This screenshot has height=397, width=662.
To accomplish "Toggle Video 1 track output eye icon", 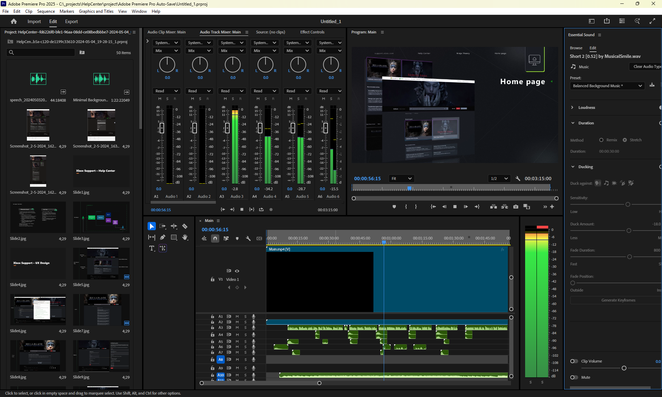I will pyautogui.click(x=237, y=271).
